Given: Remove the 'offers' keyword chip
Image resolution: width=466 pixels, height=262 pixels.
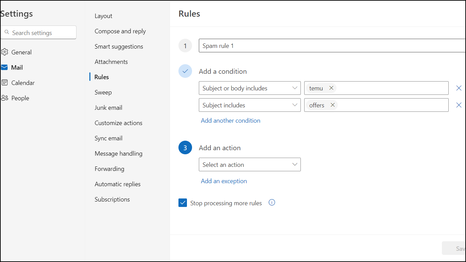Looking at the screenshot, I should [333, 105].
